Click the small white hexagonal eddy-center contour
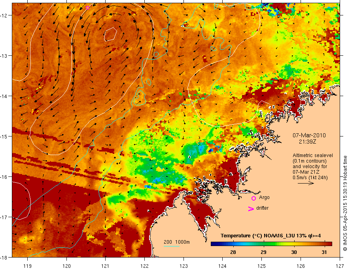Screen dimensions: 348x269 [x=110, y=34]
